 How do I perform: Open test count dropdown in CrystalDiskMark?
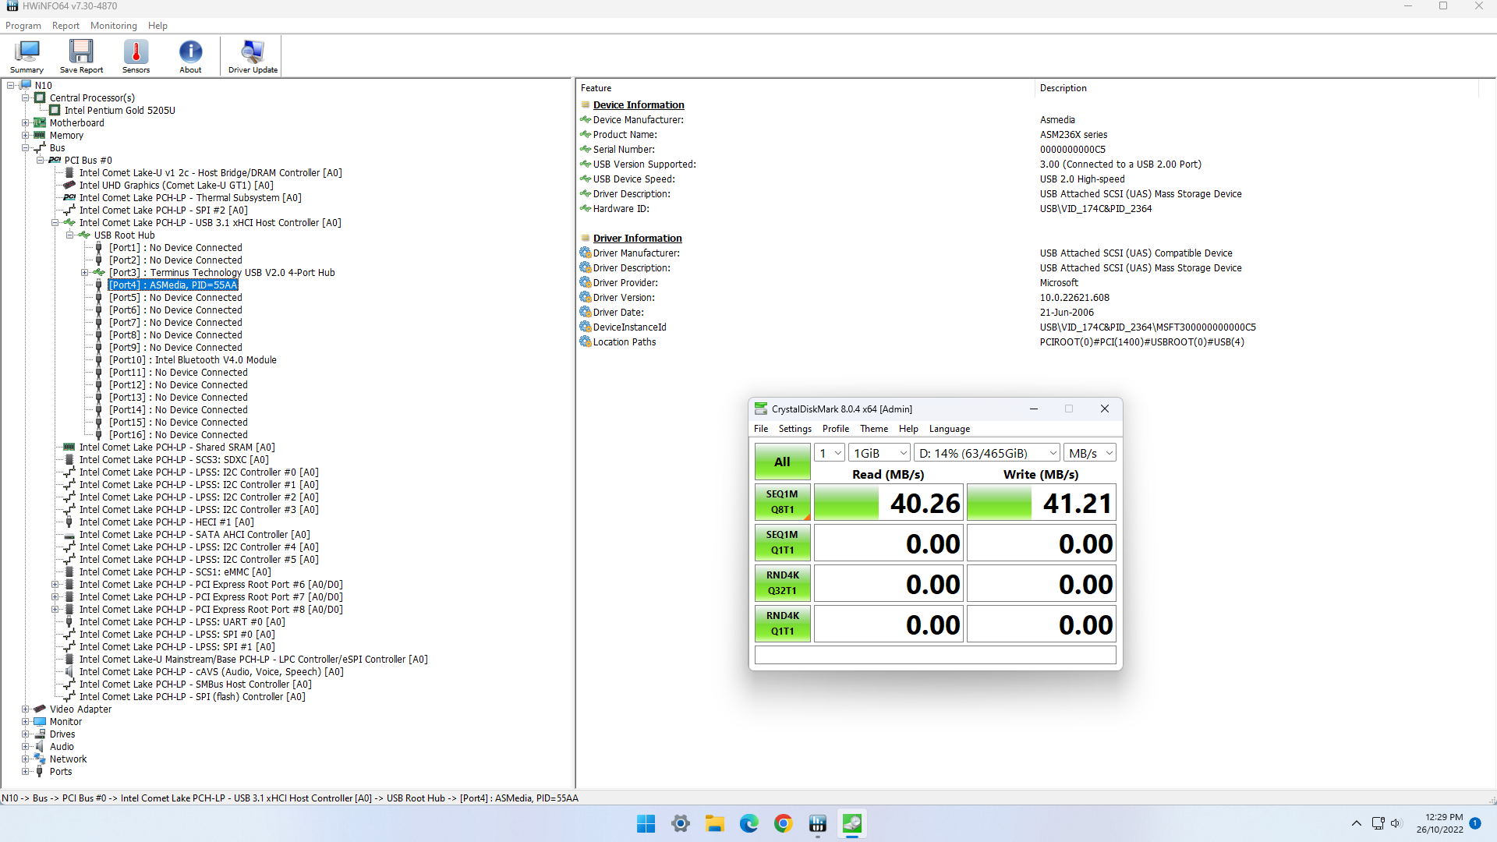[830, 453]
